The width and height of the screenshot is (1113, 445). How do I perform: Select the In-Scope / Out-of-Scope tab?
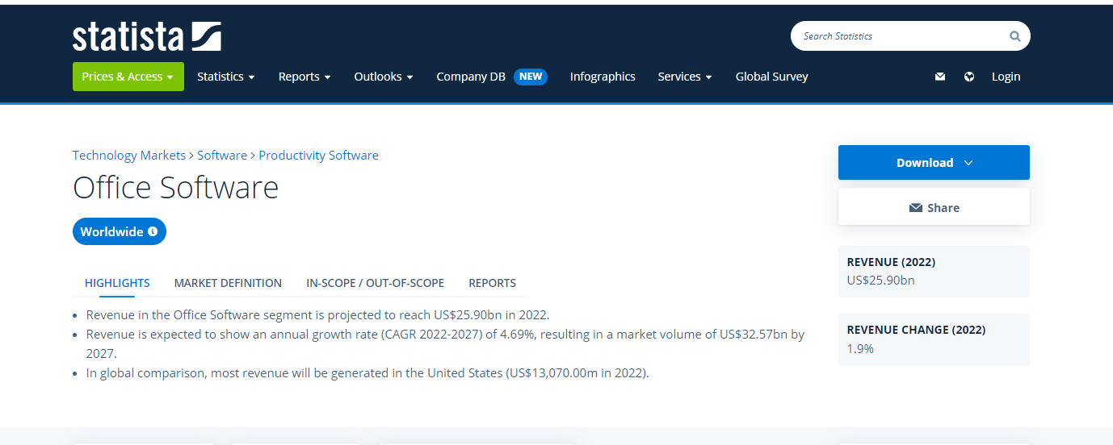pos(375,283)
